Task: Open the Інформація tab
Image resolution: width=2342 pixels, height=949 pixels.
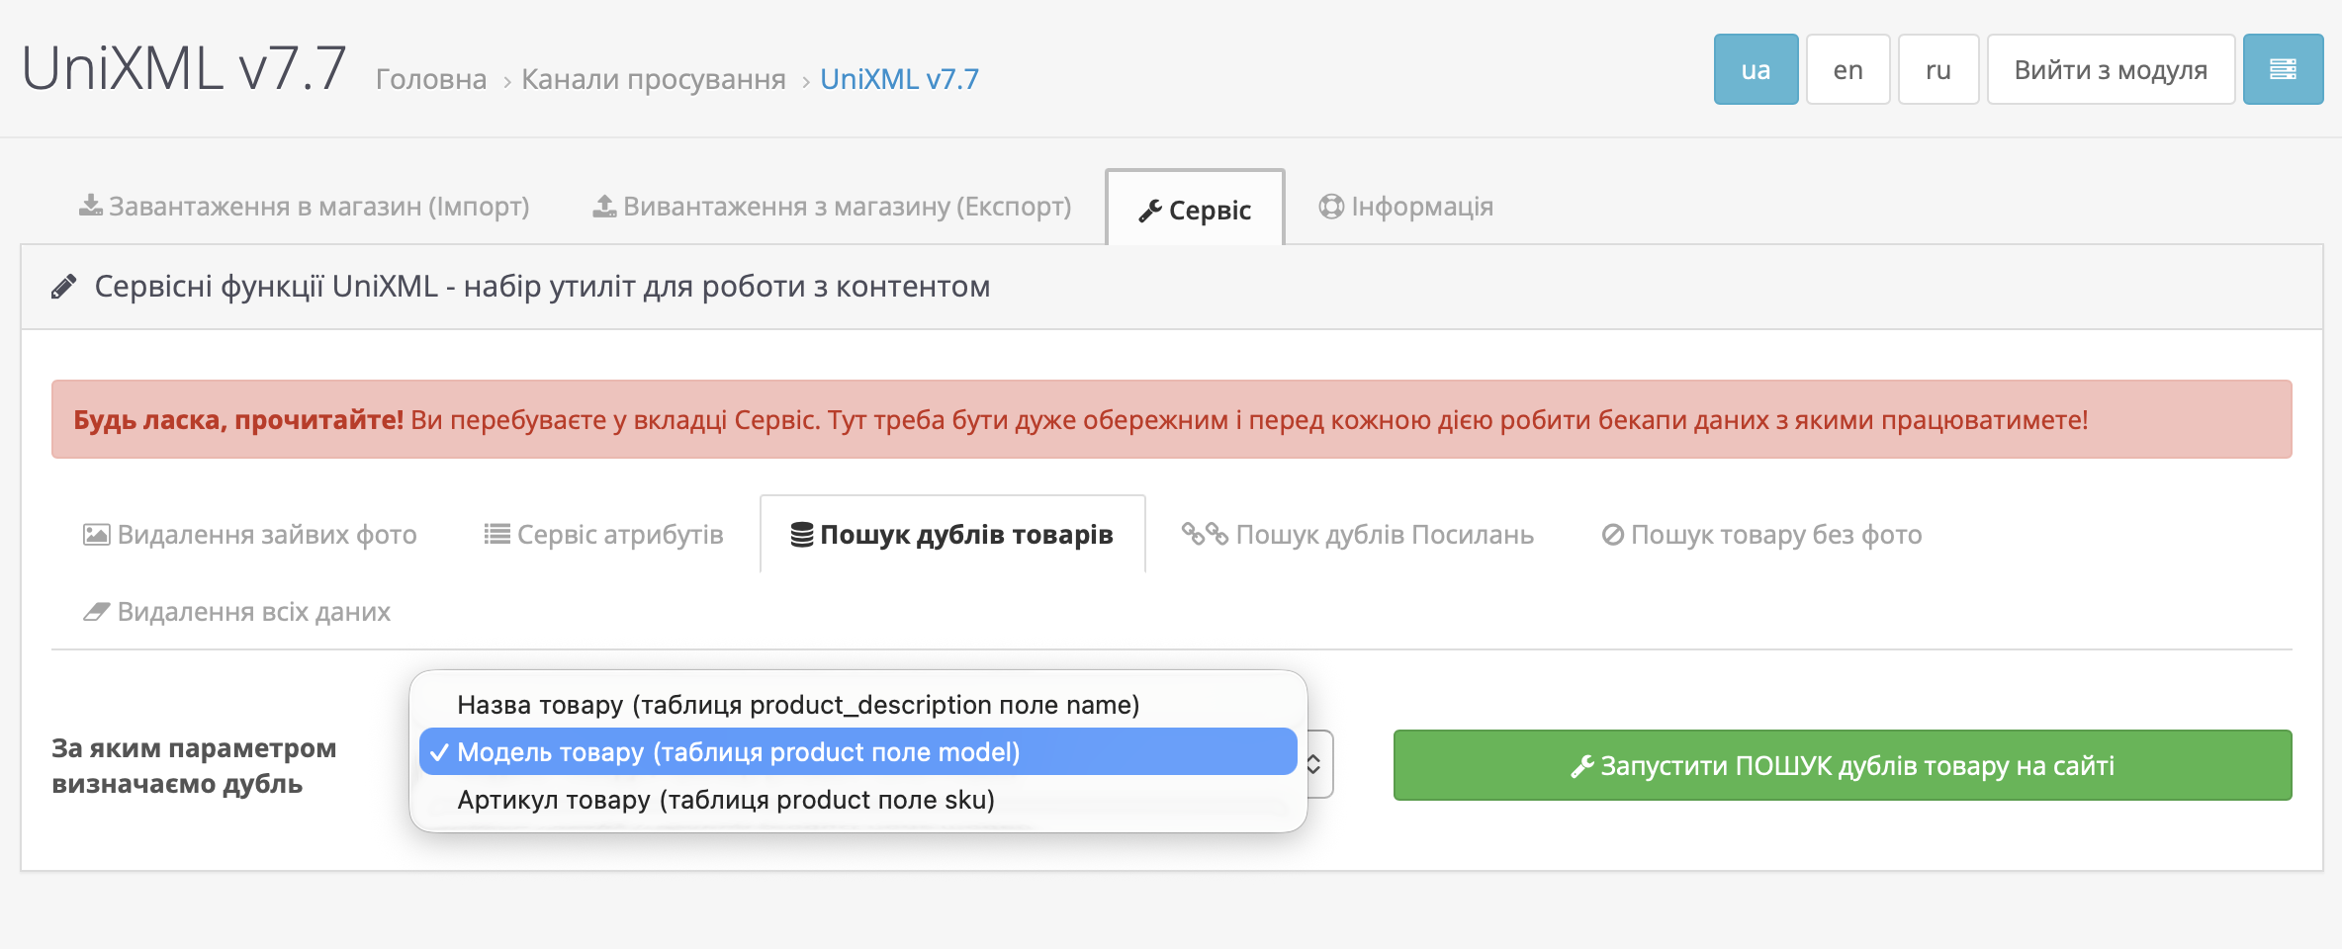Action: [x=1405, y=207]
